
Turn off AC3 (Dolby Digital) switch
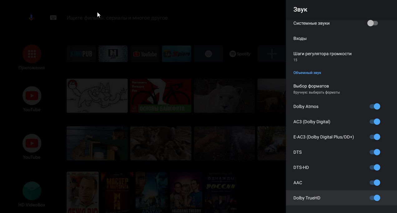(375, 122)
